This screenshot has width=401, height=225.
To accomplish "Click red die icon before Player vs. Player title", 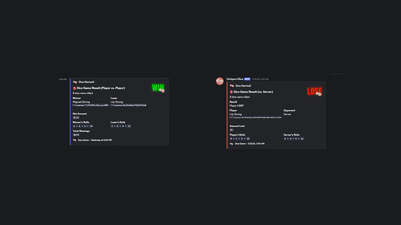I will coord(74,88).
